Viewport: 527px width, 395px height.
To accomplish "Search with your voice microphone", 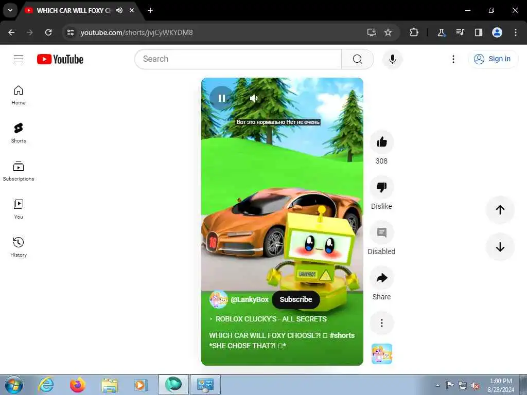I will click(392, 59).
